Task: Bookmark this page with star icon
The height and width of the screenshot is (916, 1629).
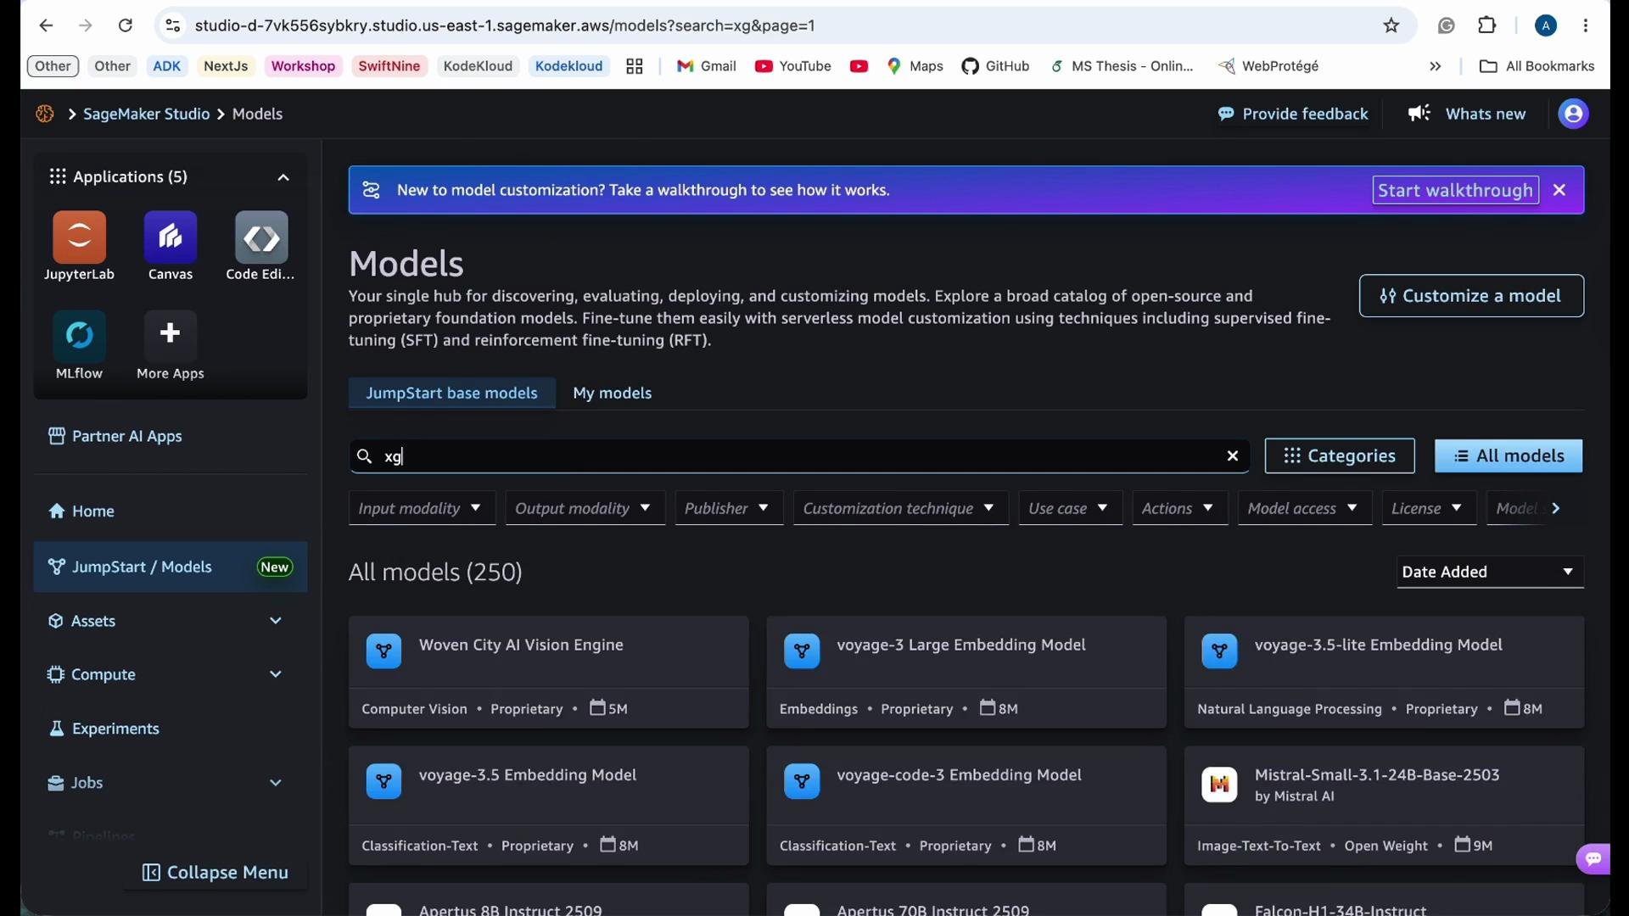Action: click(1391, 25)
